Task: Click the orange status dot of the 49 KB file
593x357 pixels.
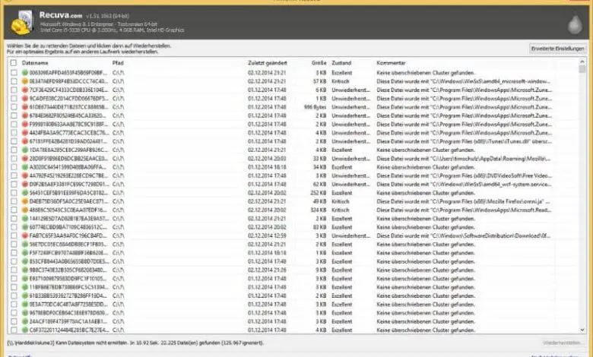Action: [25, 201]
